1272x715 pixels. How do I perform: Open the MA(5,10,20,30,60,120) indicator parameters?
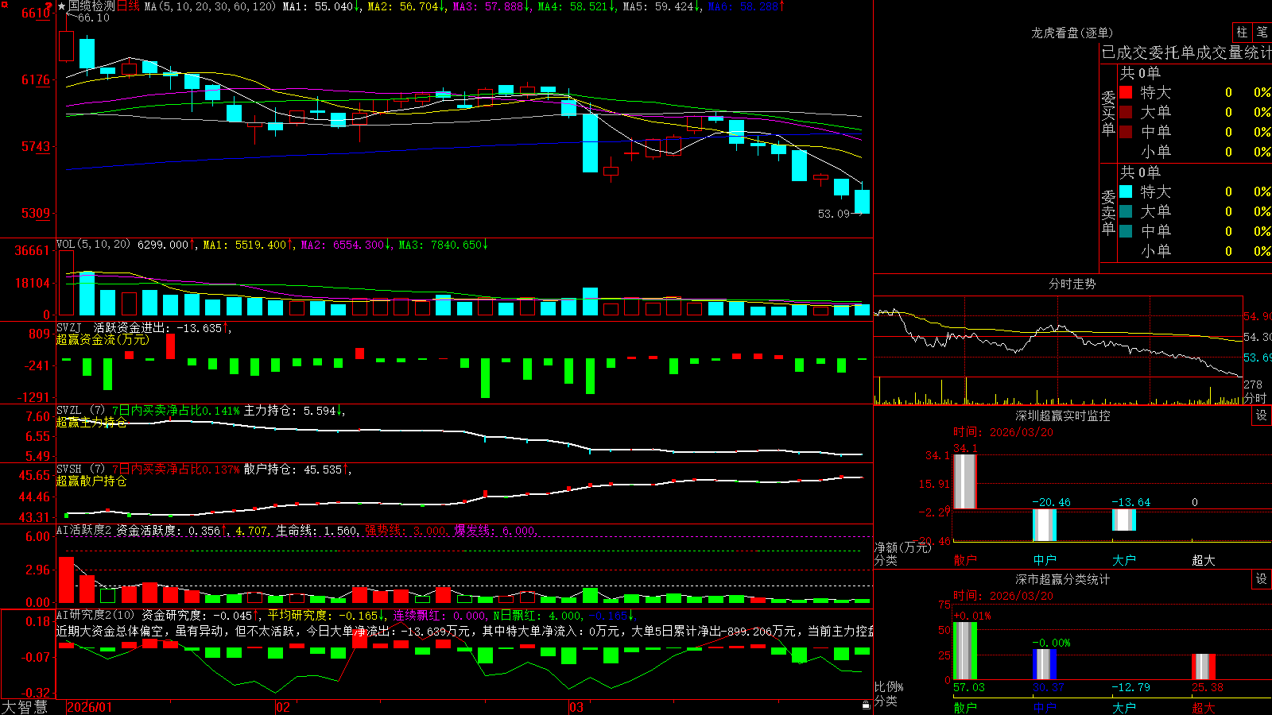(x=210, y=6)
